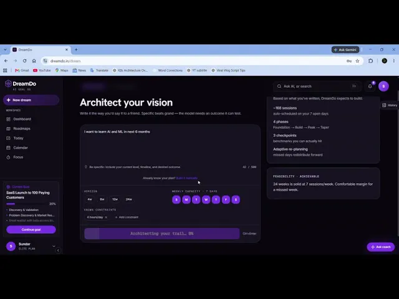Open the Chrome profile icon
The image size is (399, 299).
tap(385, 61)
